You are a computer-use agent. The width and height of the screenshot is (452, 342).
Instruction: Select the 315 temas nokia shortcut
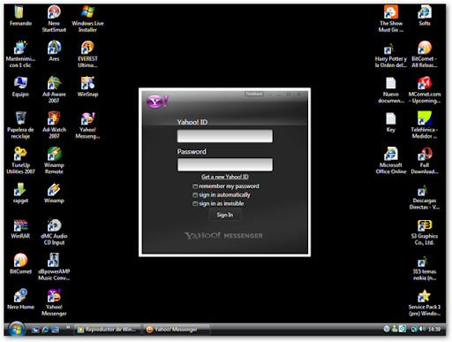(423, 262)
